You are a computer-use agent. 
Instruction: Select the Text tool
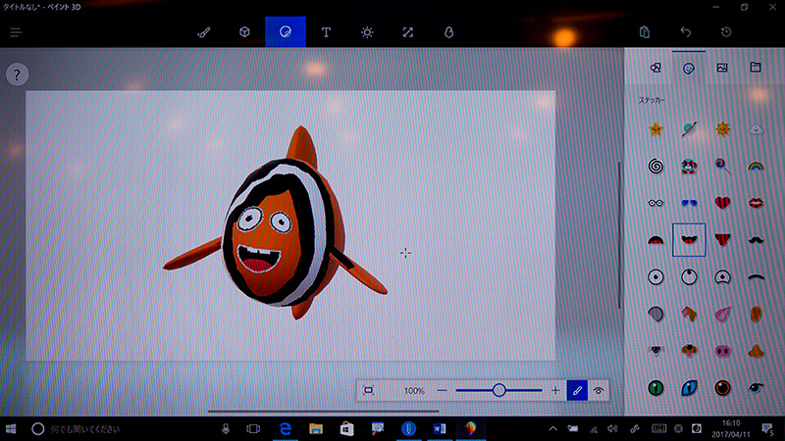click(326, 32)
